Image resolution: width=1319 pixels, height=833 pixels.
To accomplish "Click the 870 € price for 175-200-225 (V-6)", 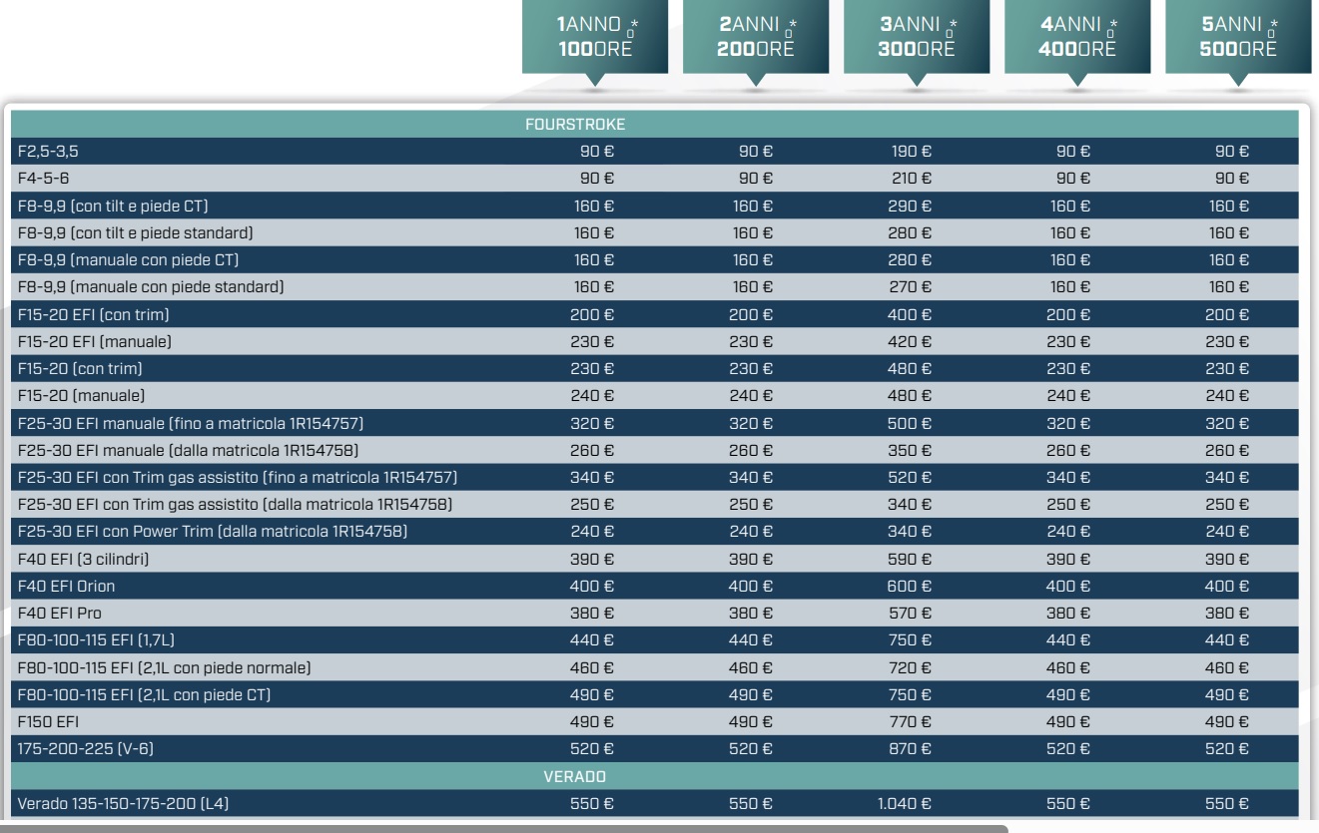I will point(910,749).
